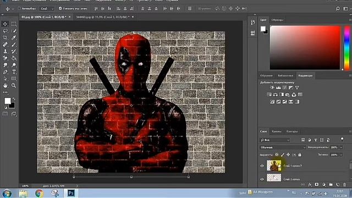Select the Rectangular Marquee tool

tap(14, 24)
